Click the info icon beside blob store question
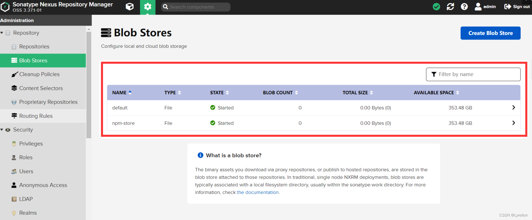 coord(200,155)
